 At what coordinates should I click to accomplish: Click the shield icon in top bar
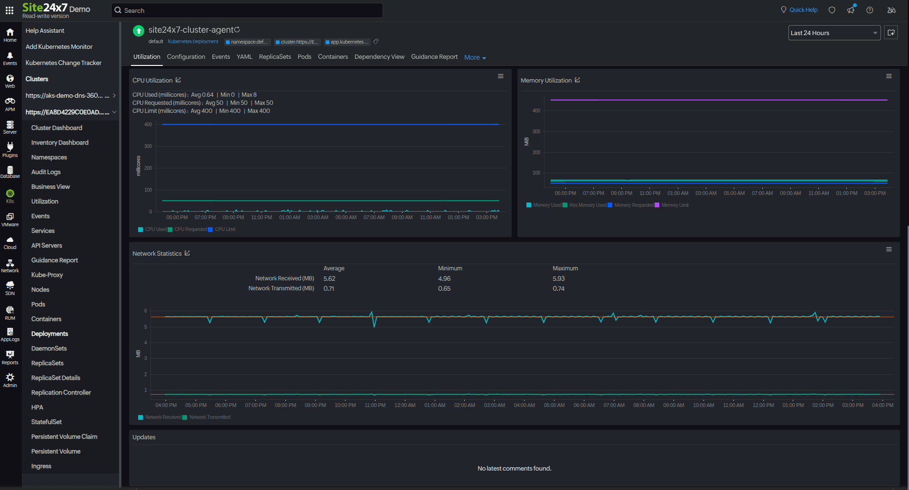coord(832,10)
